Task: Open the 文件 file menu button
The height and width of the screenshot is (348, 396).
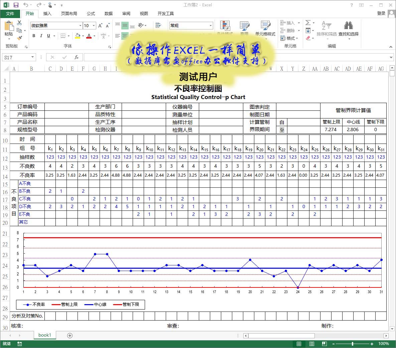Action: [x=10, y=13]
